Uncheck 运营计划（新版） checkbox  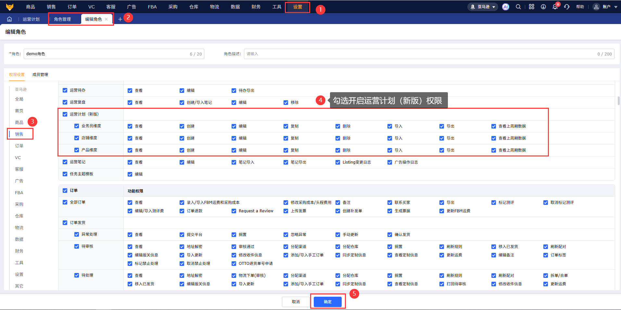click(x=65, y=114)
